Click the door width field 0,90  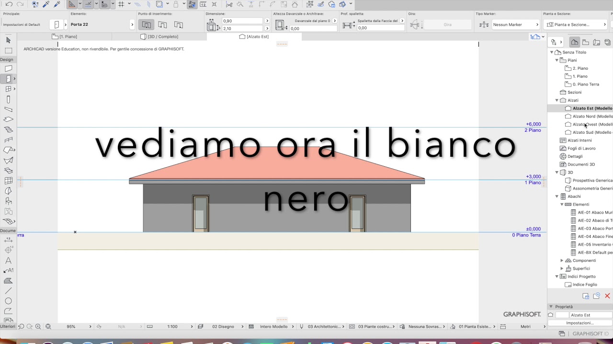click(242, 21)
